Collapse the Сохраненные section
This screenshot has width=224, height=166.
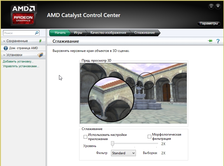[4, 41]
